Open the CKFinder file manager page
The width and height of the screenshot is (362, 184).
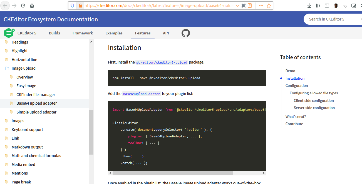pos(36,95)
